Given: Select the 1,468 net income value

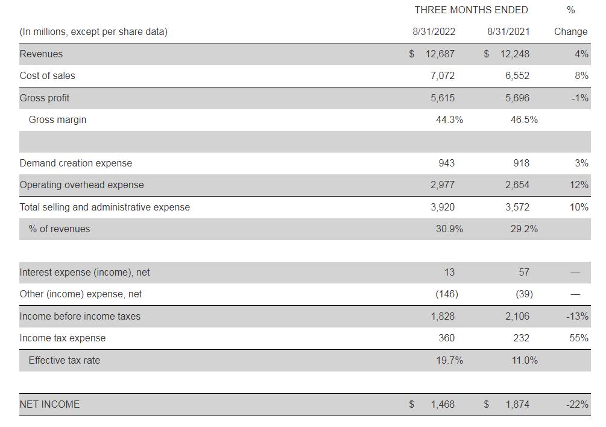Looking at the screenshot, I should click(x=443, y=404).
